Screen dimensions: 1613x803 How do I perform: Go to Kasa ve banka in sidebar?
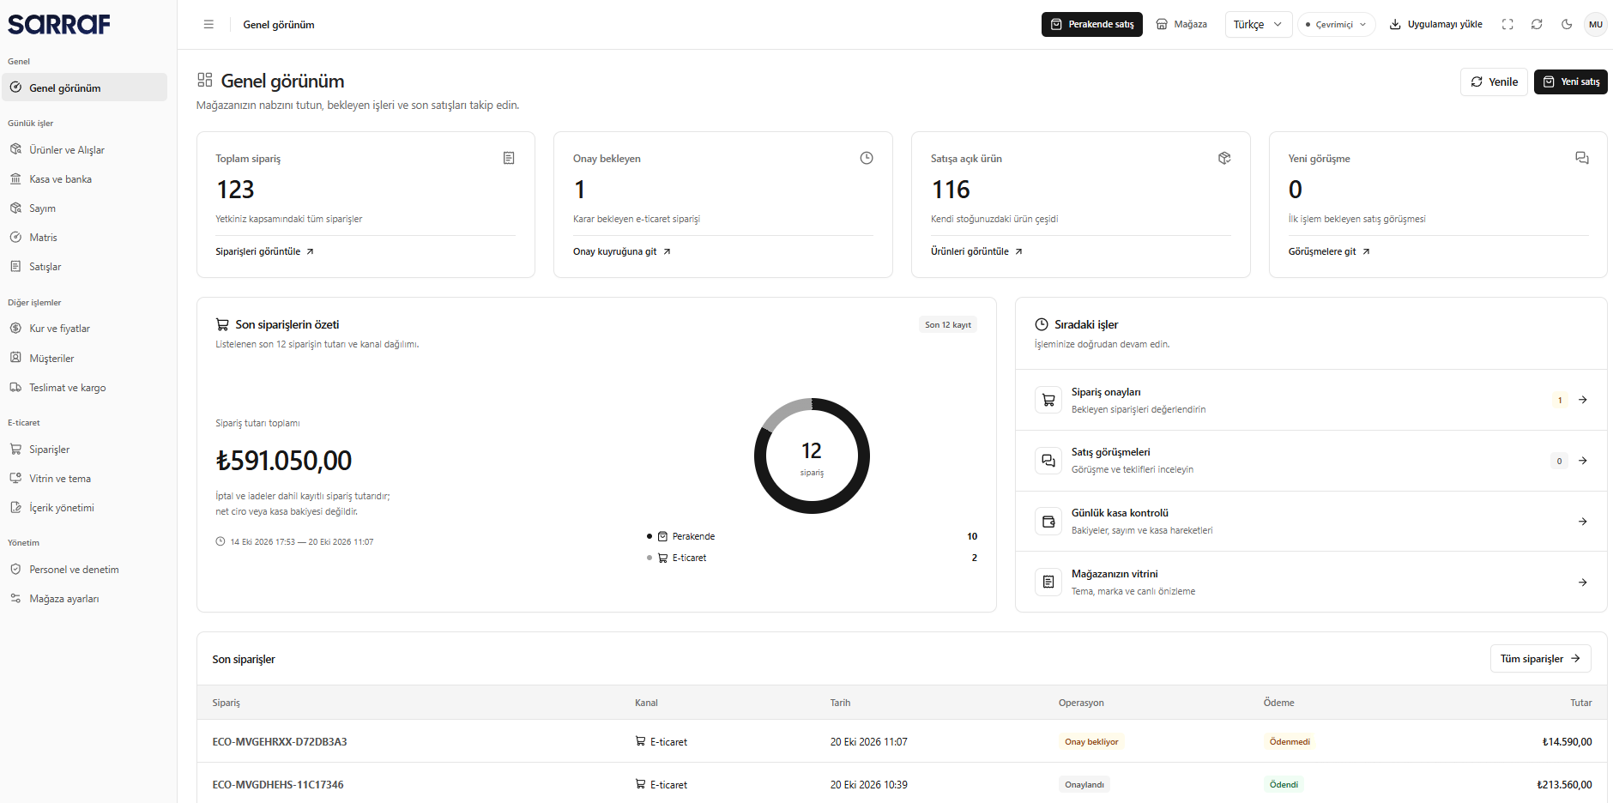[85, 178]
